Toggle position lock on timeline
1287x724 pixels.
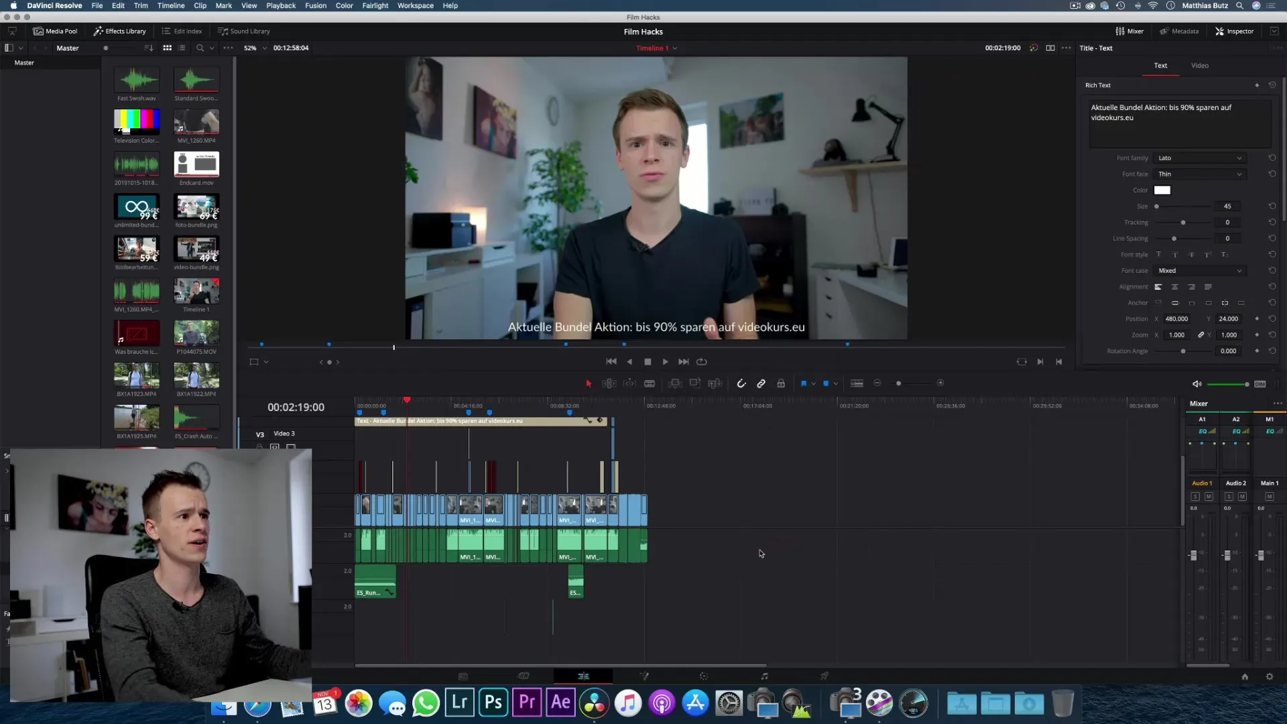click(781, 383)
